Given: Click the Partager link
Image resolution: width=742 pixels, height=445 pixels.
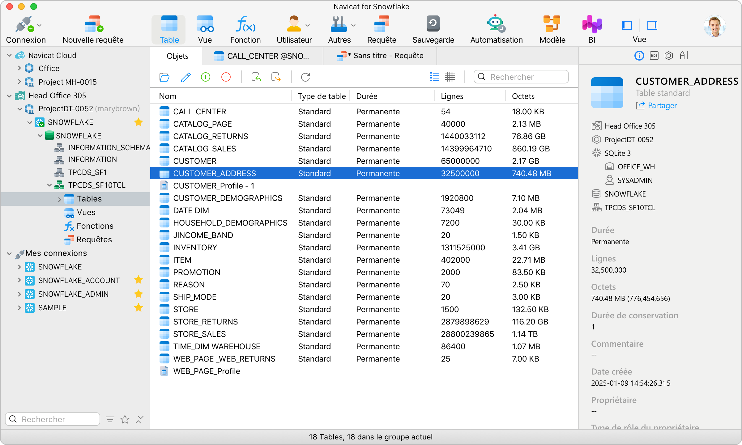Looking at the screenshot, I should tap(656, 106).
